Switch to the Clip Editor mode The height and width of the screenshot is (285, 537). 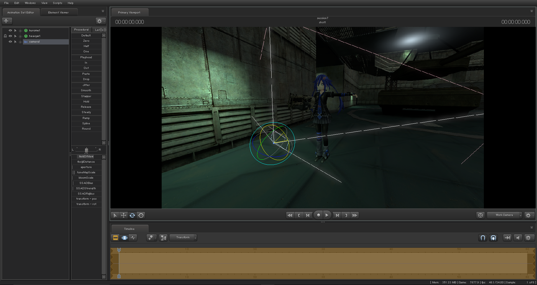(x=116, y=238)
